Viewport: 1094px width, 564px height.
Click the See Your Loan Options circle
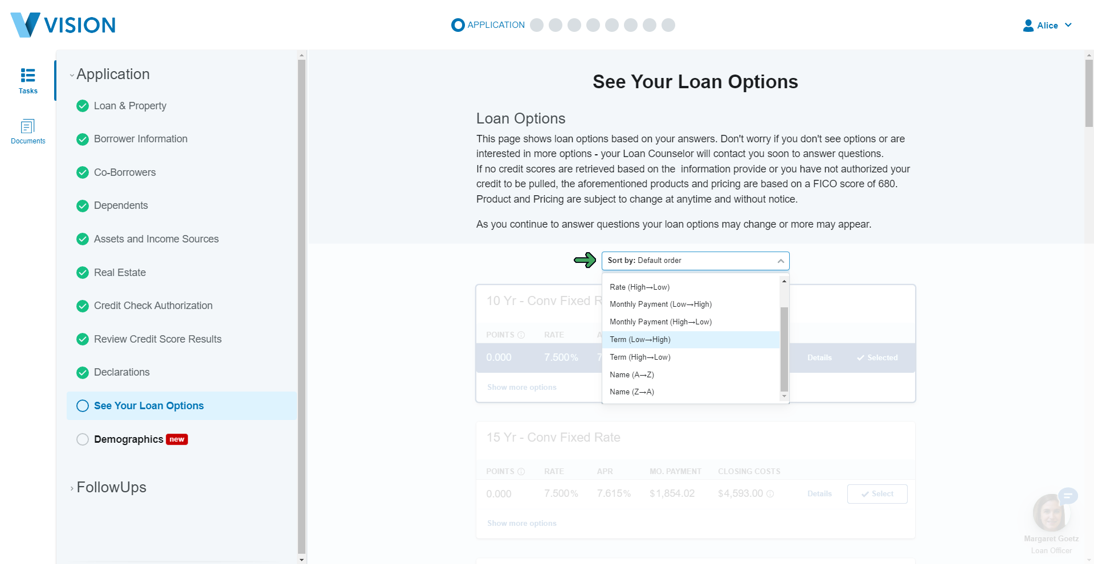click(x=83, y=406)
